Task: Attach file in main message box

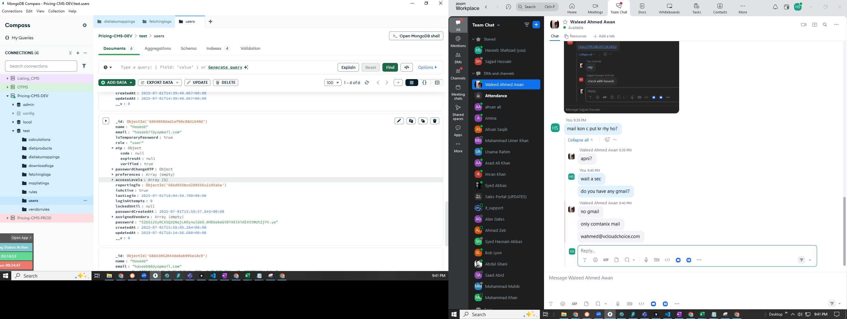Action: point(586,304)
